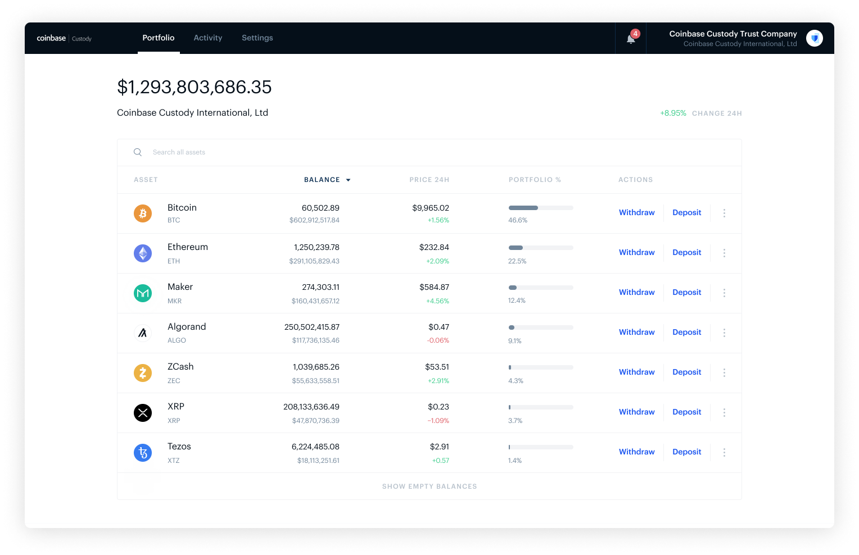Open Coinbase Custody Trust Company account menu
Viewport: 859px width, 555px height.
pos(733,38)
